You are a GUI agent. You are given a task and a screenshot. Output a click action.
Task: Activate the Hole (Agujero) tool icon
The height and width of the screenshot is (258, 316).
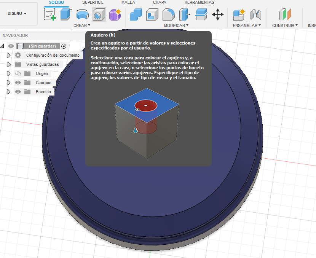(99, 14)
